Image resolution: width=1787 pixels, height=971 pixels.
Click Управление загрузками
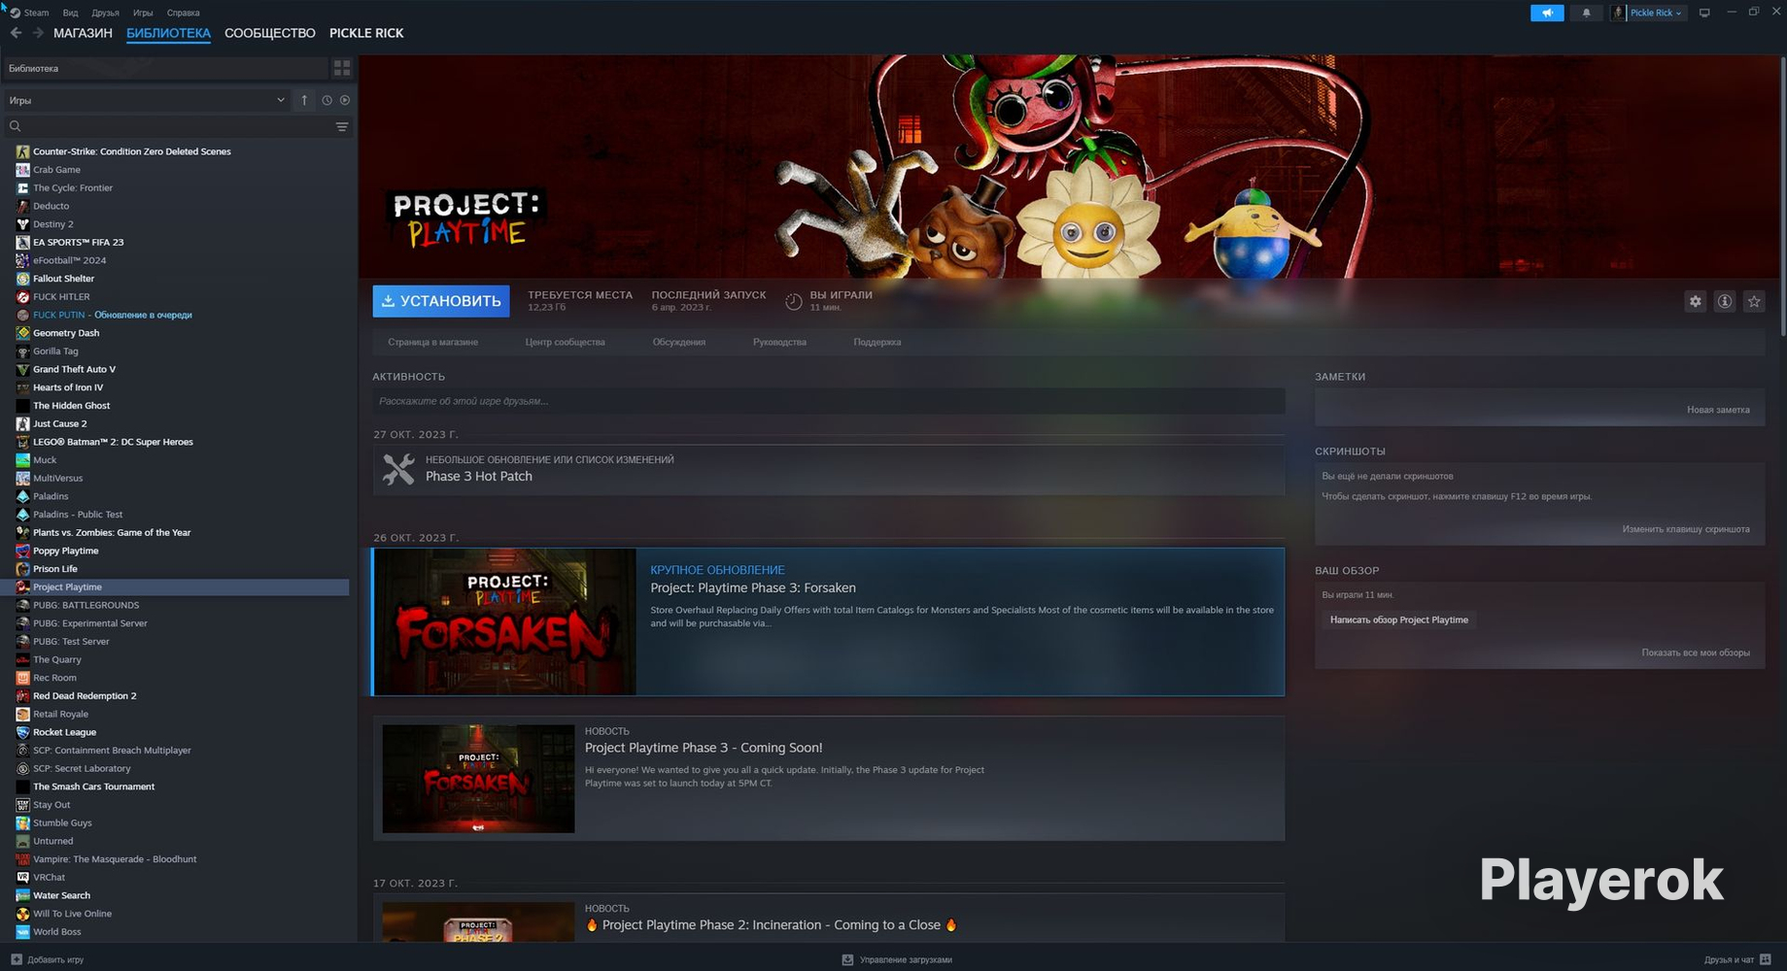click(906, 959)
